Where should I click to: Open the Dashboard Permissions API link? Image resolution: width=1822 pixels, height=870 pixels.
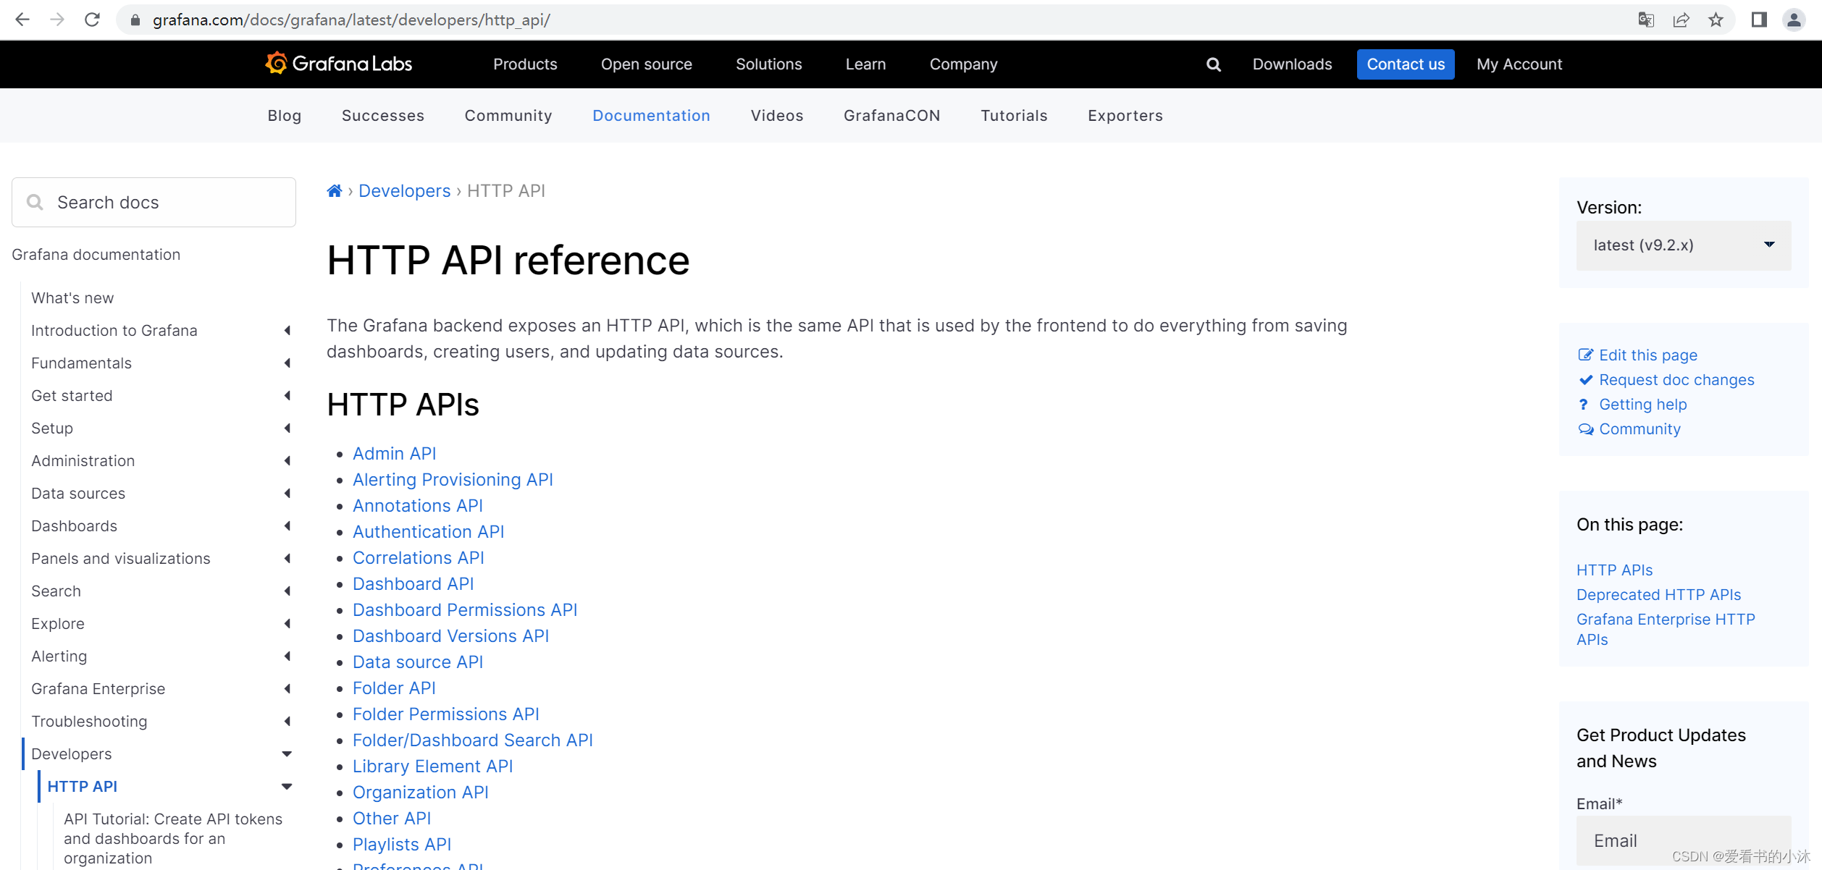465,610
